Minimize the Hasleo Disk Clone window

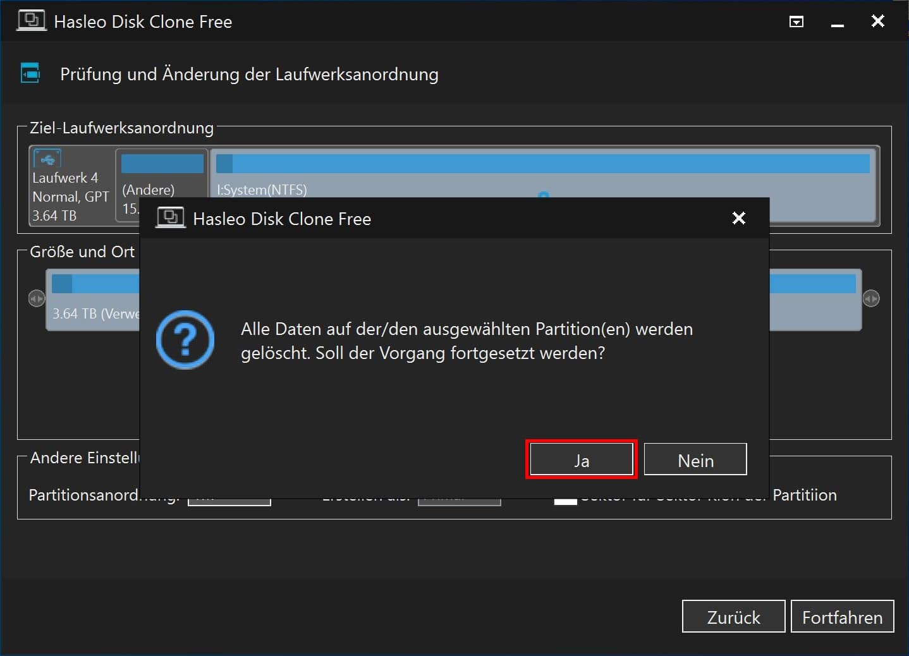(838, 24)
